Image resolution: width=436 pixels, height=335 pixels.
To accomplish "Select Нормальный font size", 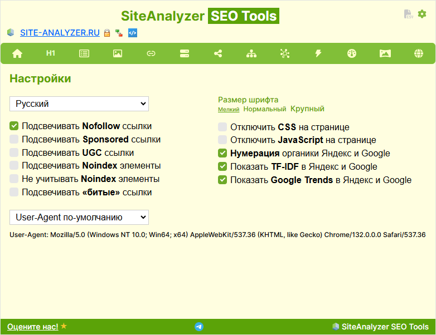I will tap(265, 109).
